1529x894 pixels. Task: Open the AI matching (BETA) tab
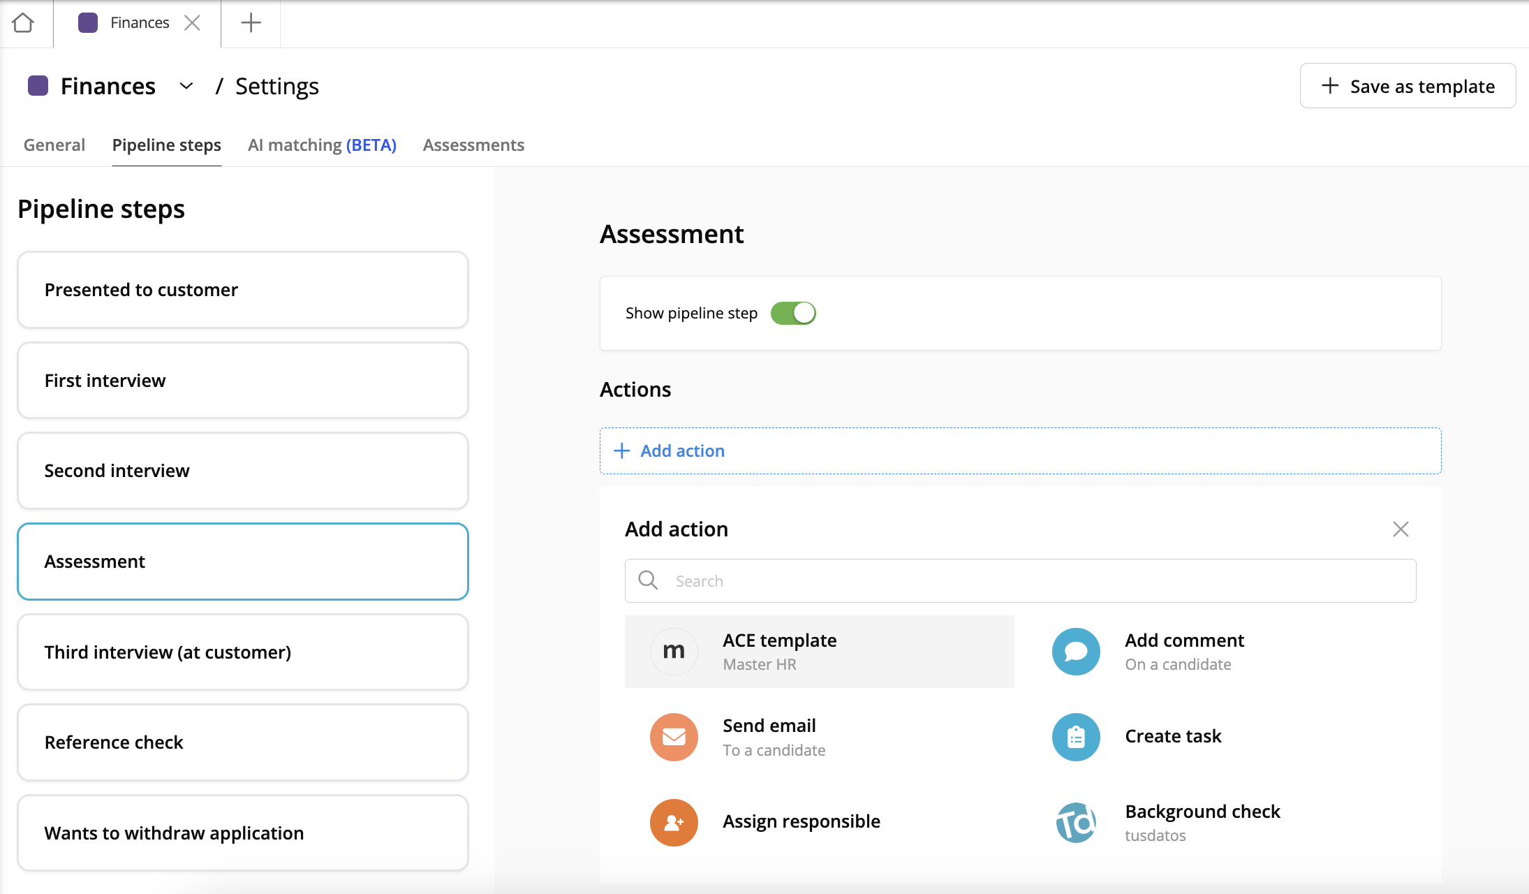click(x=322, y=145)
